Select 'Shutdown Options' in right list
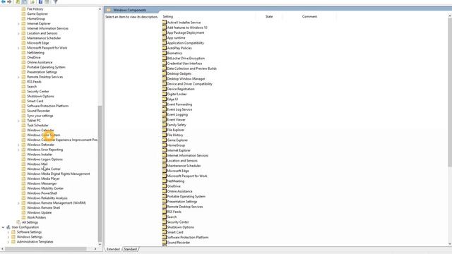The image size is (452, 254). tap(181, 227)
